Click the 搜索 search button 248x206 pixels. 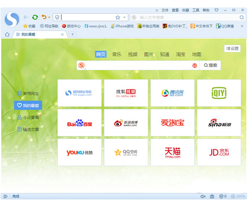click(x=210, y=65)
